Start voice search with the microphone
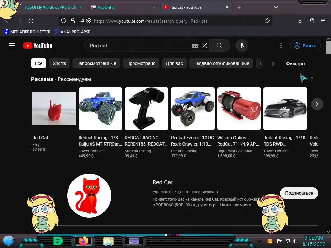This screenshot has height=248, width=331. pos(242,46)
